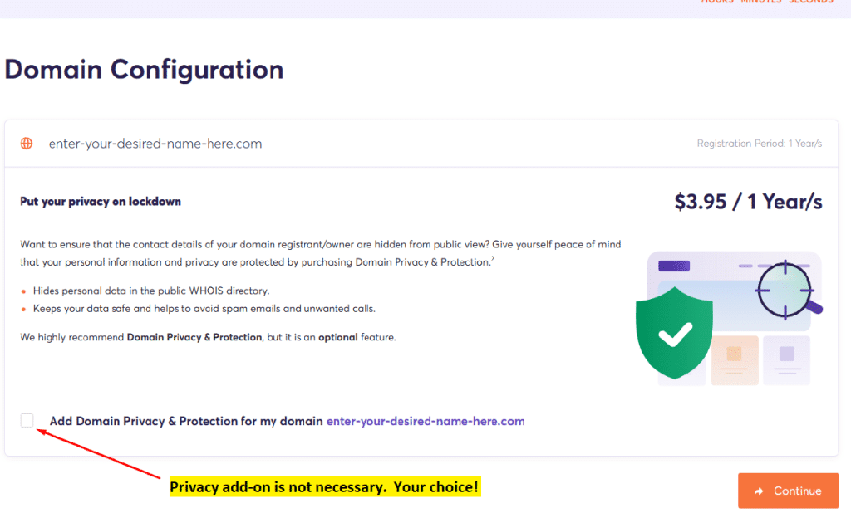This screenshot has height=518, width=851.
Task: Click the $3.95 / 1 Year/s price
Action: click(x=749, y=202)
